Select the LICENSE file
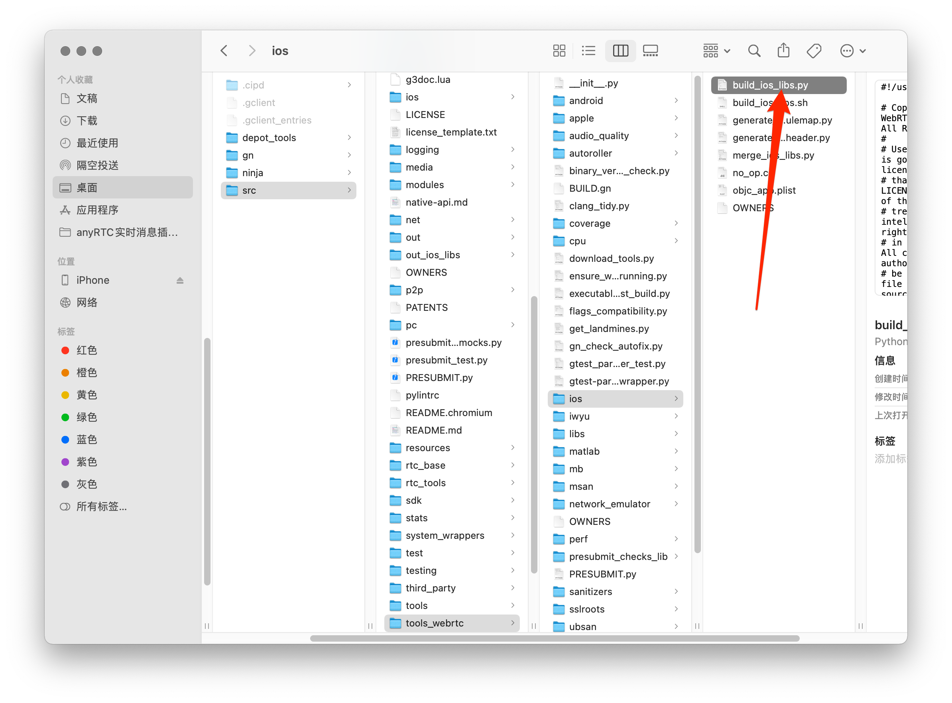The height and width of the screenshot is (703, 952). (x=452, y=114)
